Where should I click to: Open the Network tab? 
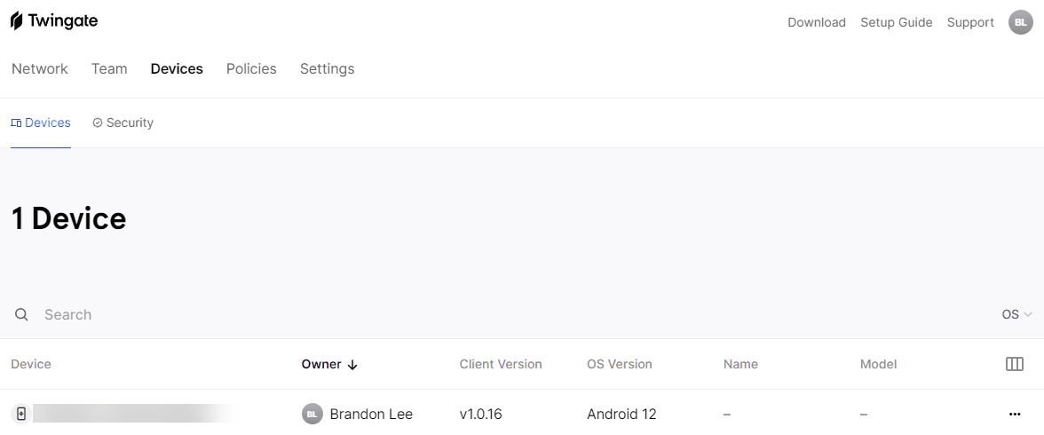pyautogui.click(x=40, y=68)
